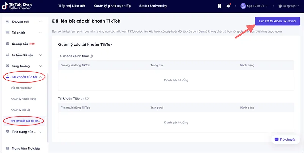The width and height of the screenshot is (304, 153).
Task: Open the notifications bell icon
Action: coord(228,6)
